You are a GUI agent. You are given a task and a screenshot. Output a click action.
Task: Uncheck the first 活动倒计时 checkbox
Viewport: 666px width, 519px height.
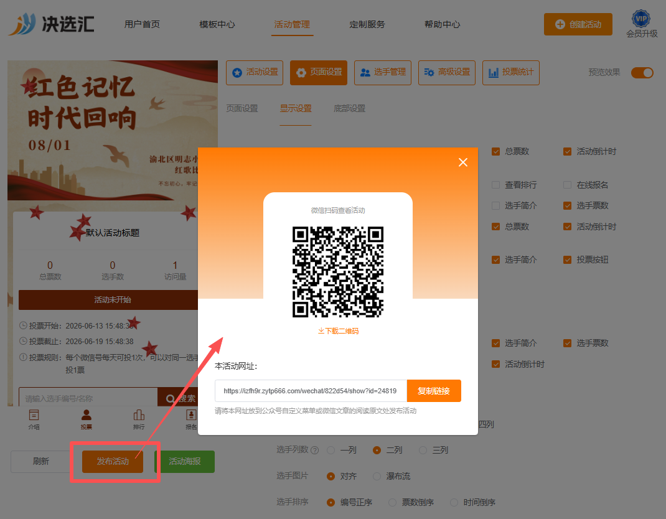(x=568, y=152)
